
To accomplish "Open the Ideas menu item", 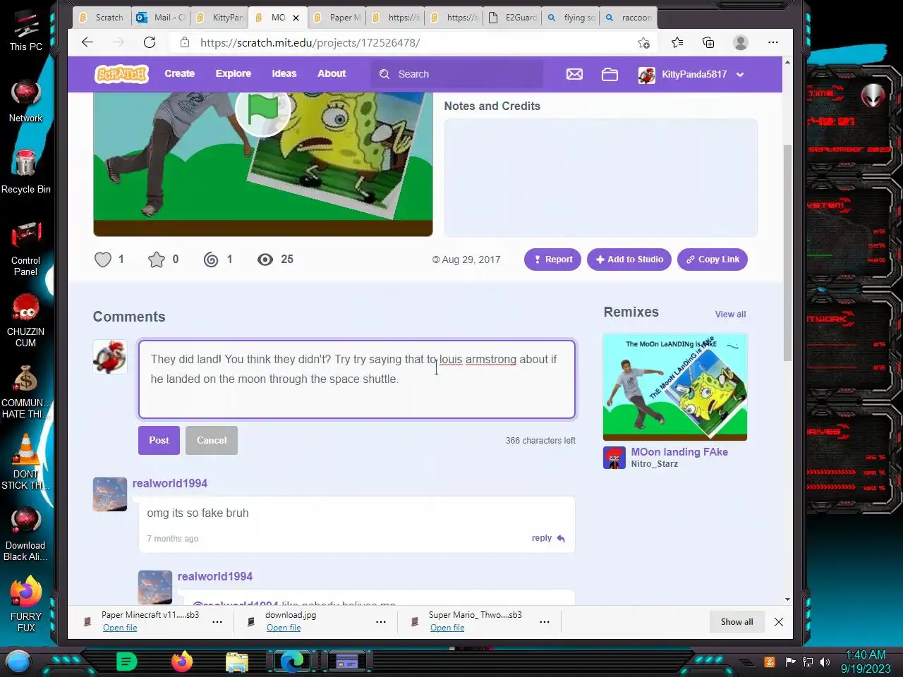I will pos(284,73).
